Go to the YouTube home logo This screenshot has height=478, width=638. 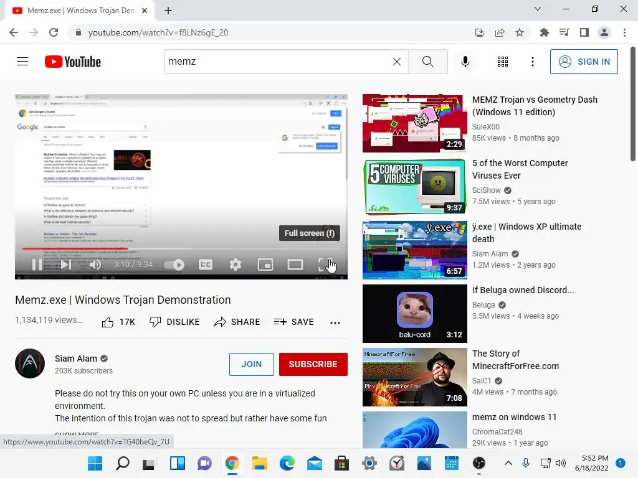(73, 62)
